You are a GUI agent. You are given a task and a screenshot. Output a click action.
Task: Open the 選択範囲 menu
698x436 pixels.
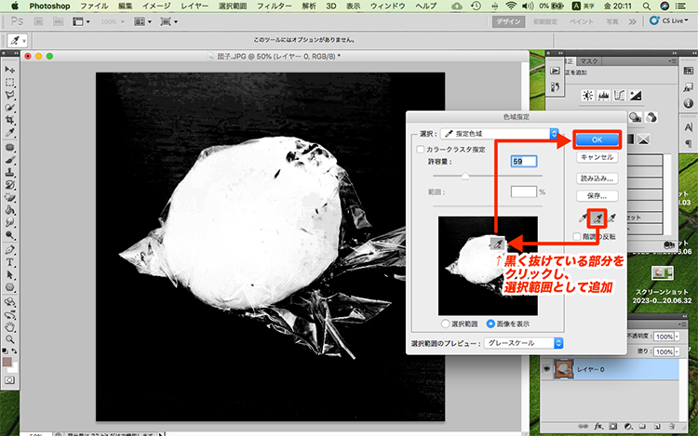coord(233,7)
